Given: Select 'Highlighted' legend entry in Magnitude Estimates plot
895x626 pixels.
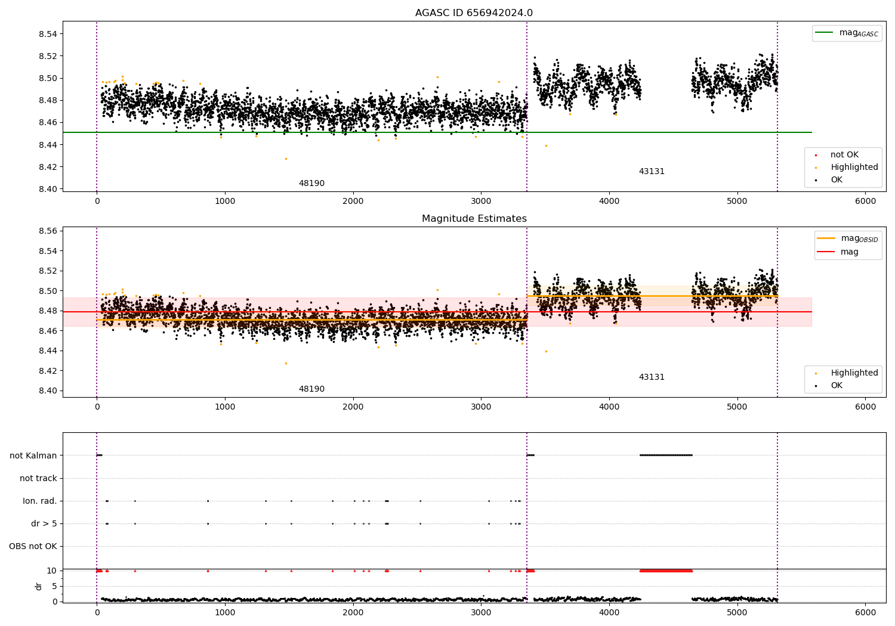Looking at the screenshot, I should pyautogui.click(x=854, y=373).
